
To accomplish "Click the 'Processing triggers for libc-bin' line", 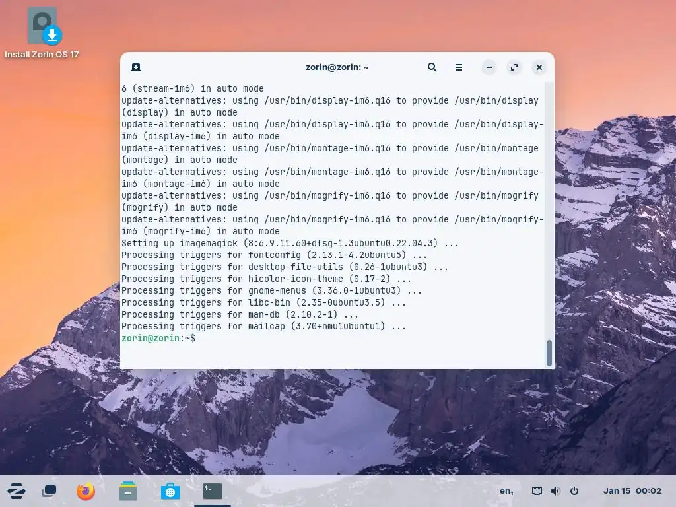I will [263, 302].
